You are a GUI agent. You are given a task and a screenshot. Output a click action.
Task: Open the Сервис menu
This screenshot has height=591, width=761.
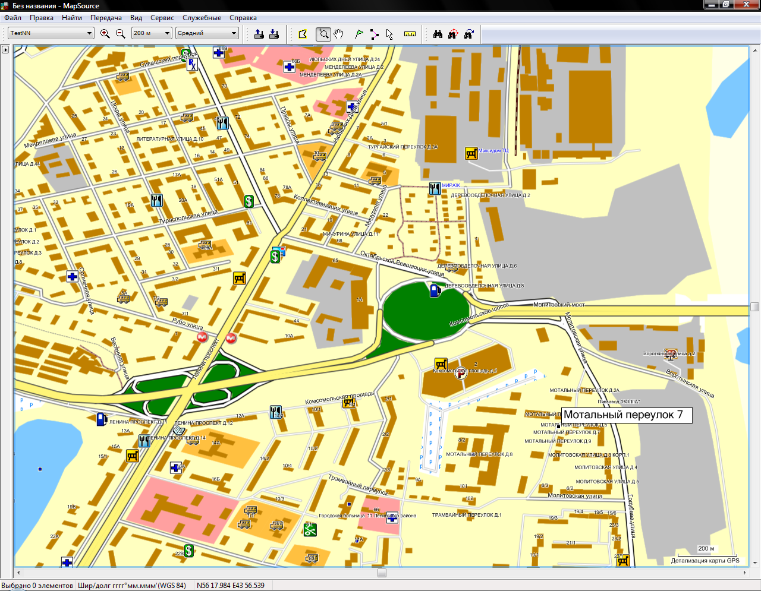[162, 18]
